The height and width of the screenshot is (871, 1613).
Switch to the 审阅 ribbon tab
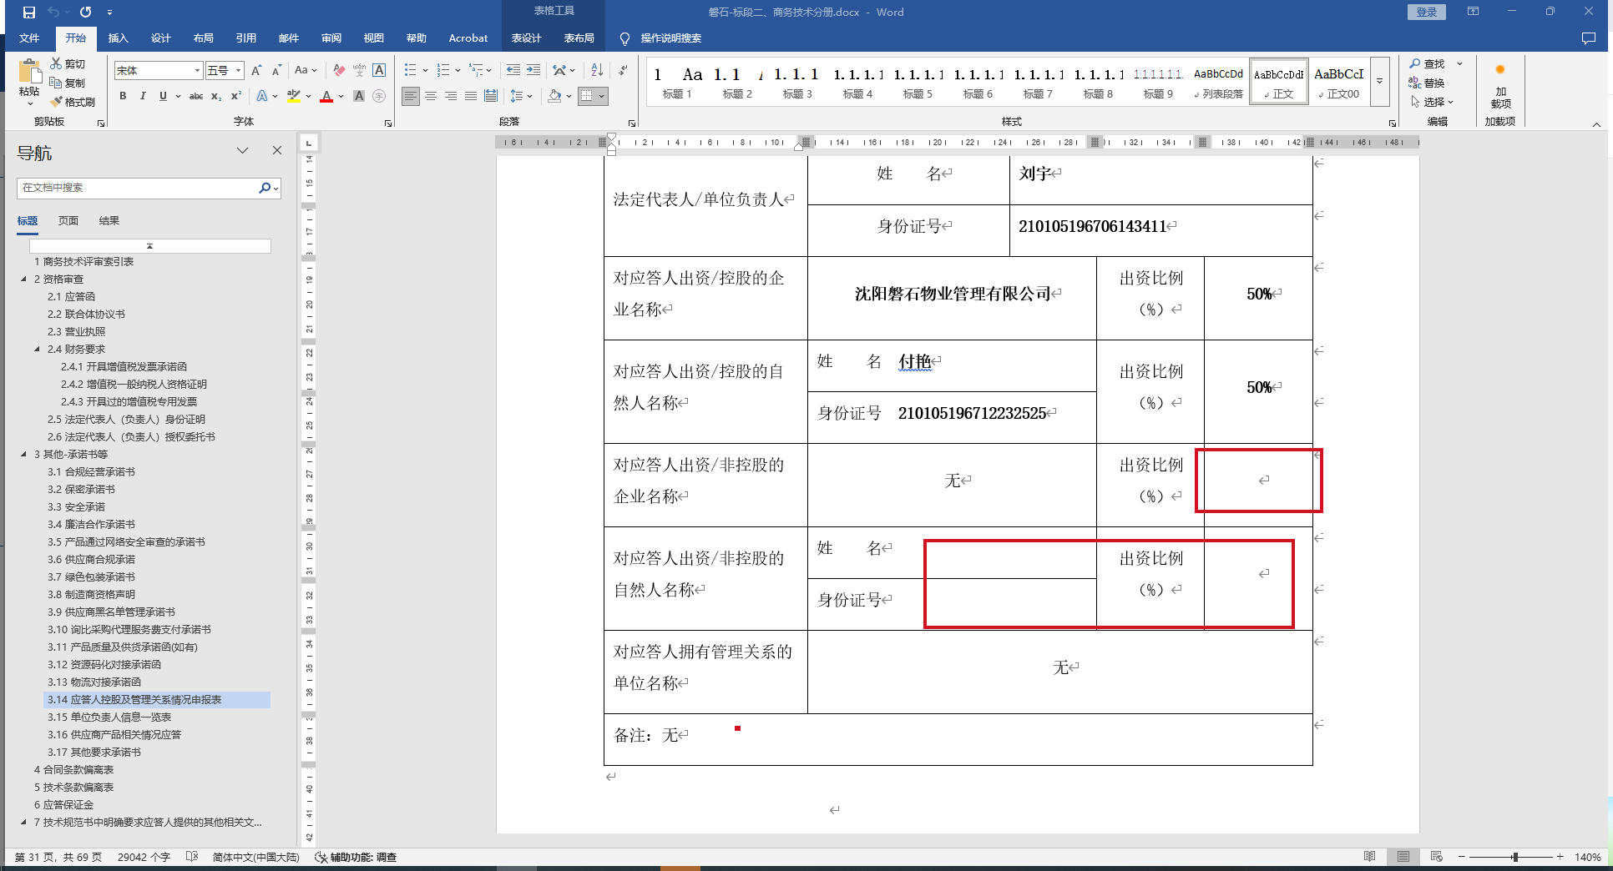click(331, 38)
